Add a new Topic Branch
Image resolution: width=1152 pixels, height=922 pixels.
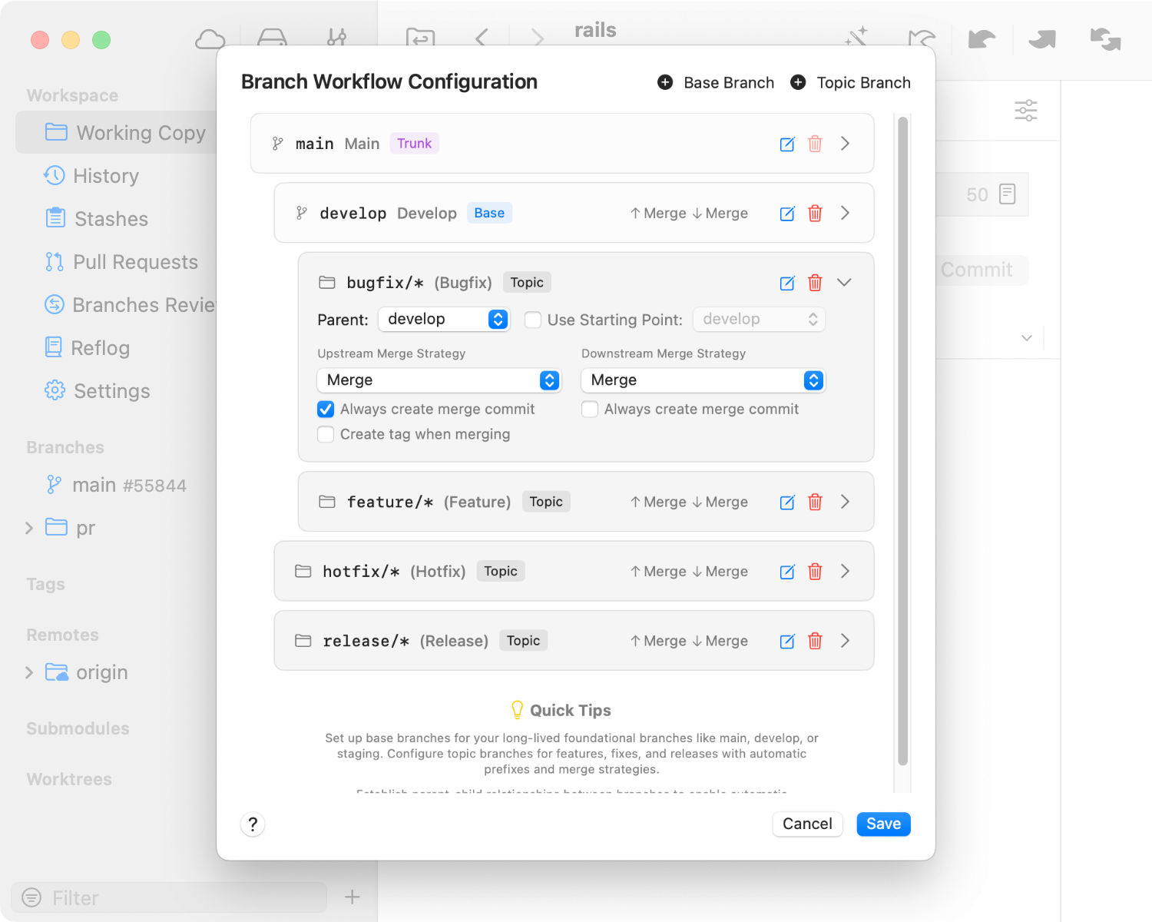click(x=850, y=82)
